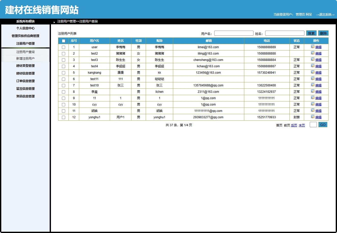Go to the last page via 末页 link
Image resolution: width=337 pixels, height=233 pixels.
point(302,125)
